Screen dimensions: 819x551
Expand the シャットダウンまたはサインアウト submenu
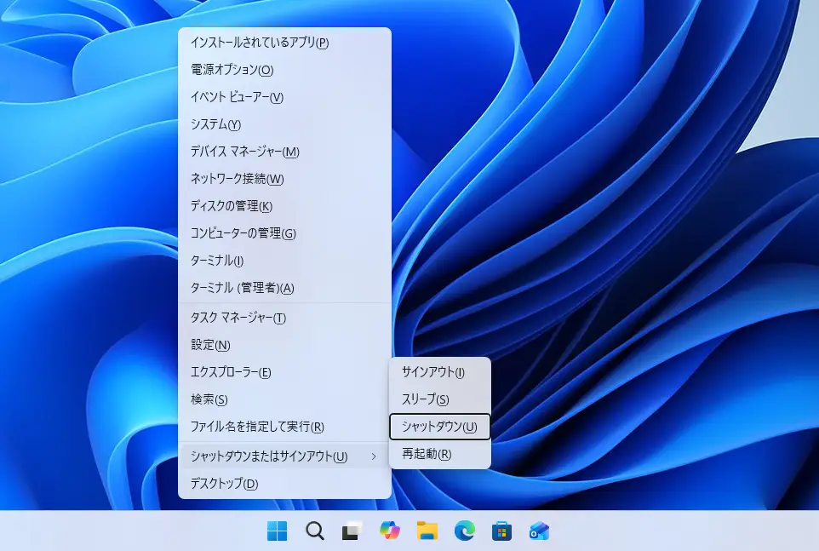272,456
